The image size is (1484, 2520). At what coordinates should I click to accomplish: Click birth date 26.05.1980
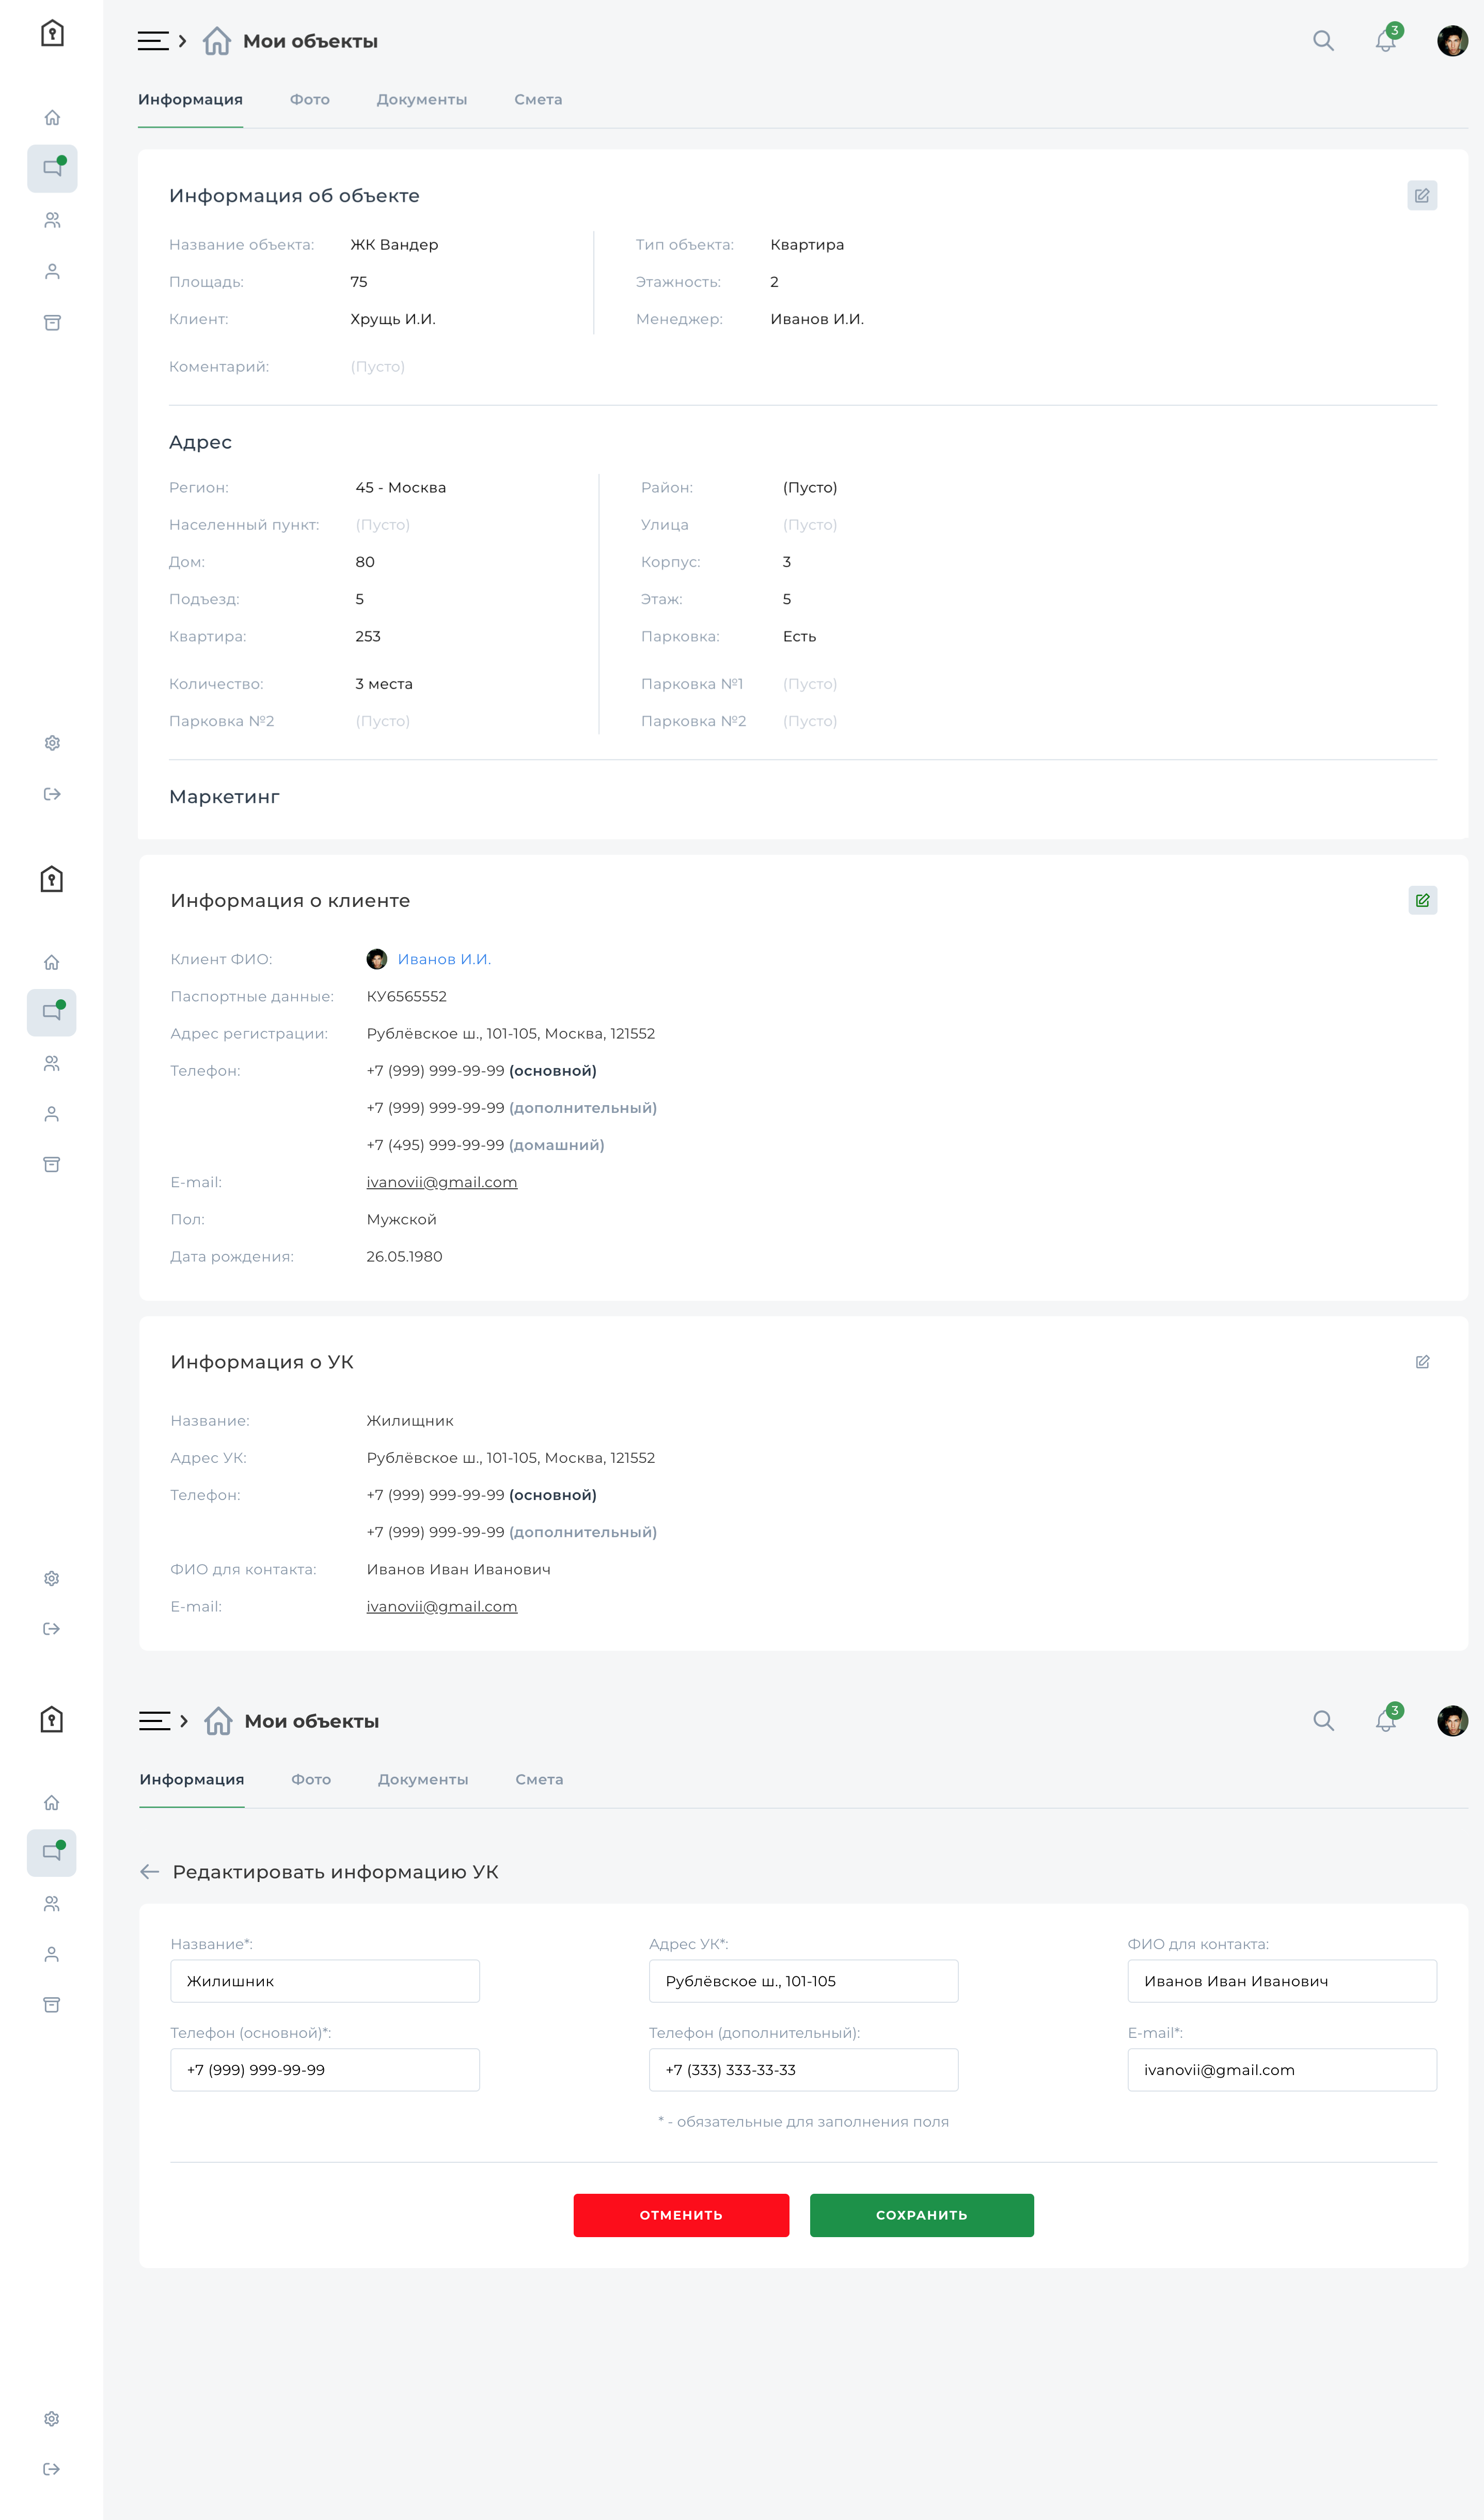[404, 1257]
